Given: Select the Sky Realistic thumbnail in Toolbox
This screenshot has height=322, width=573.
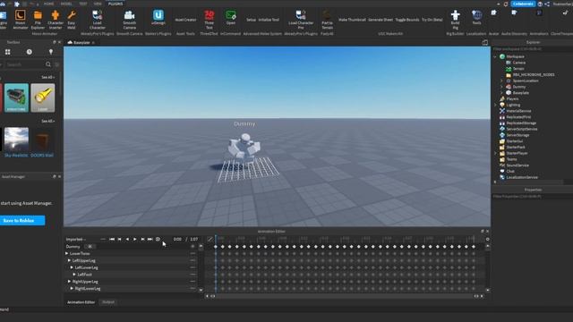Looking at the screenshot, I should (16, 140).
